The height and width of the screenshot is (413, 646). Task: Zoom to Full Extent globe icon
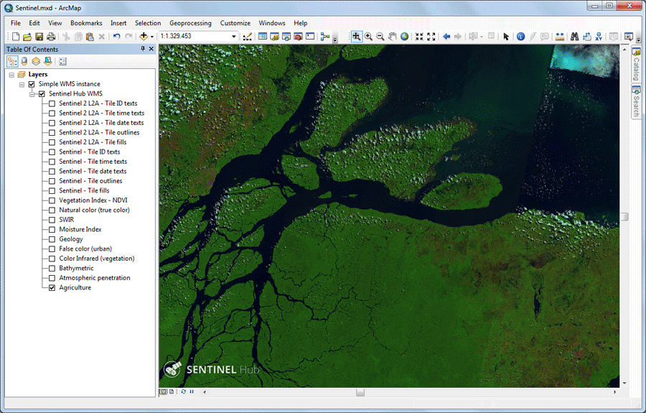[405, 36]
